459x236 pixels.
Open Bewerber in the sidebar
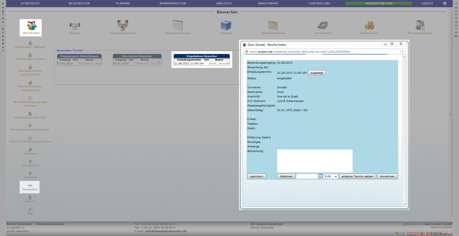30,189
